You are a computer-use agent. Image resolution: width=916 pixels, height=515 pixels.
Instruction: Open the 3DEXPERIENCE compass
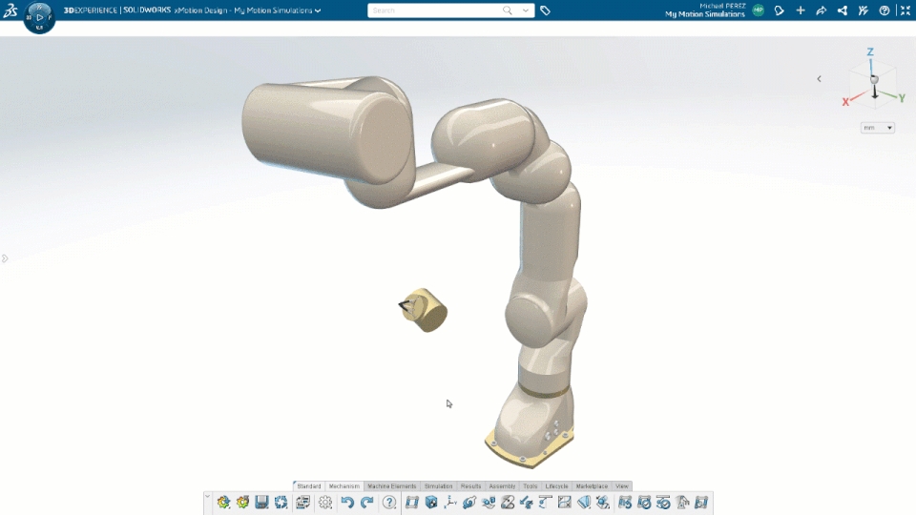point(39,17)
